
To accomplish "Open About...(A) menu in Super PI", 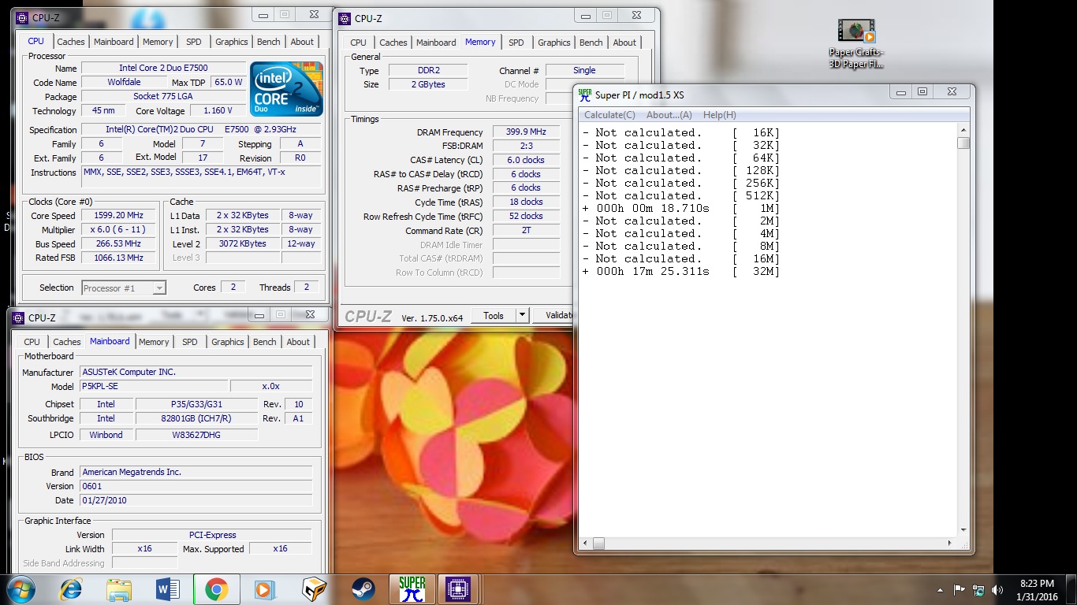I will pyautogui.click(x=669, y=115).
